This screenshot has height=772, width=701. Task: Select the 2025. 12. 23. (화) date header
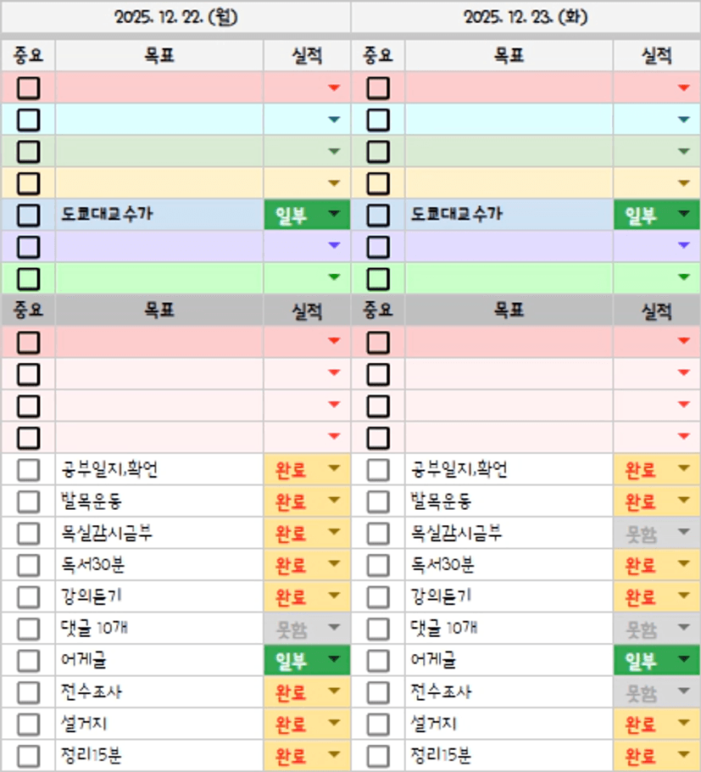pos(526,17)
